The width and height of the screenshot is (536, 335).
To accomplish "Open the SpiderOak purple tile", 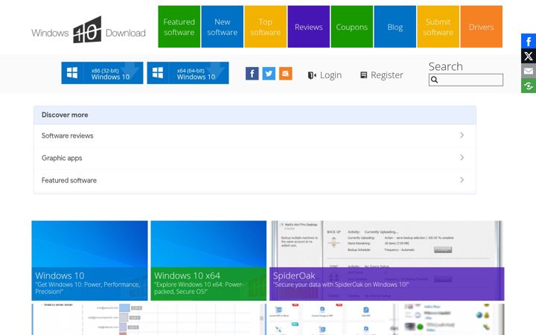I will pos(386,261).
